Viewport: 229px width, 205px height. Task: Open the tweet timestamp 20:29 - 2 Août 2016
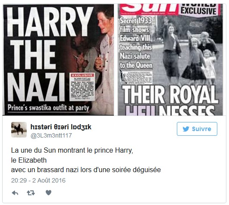(x=38, y=180)
